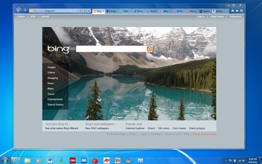
Task: Click the Forward navigation arrow
Action: point(25,10)
